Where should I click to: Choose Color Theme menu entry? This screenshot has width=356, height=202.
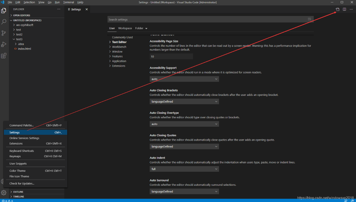[35, 171]
